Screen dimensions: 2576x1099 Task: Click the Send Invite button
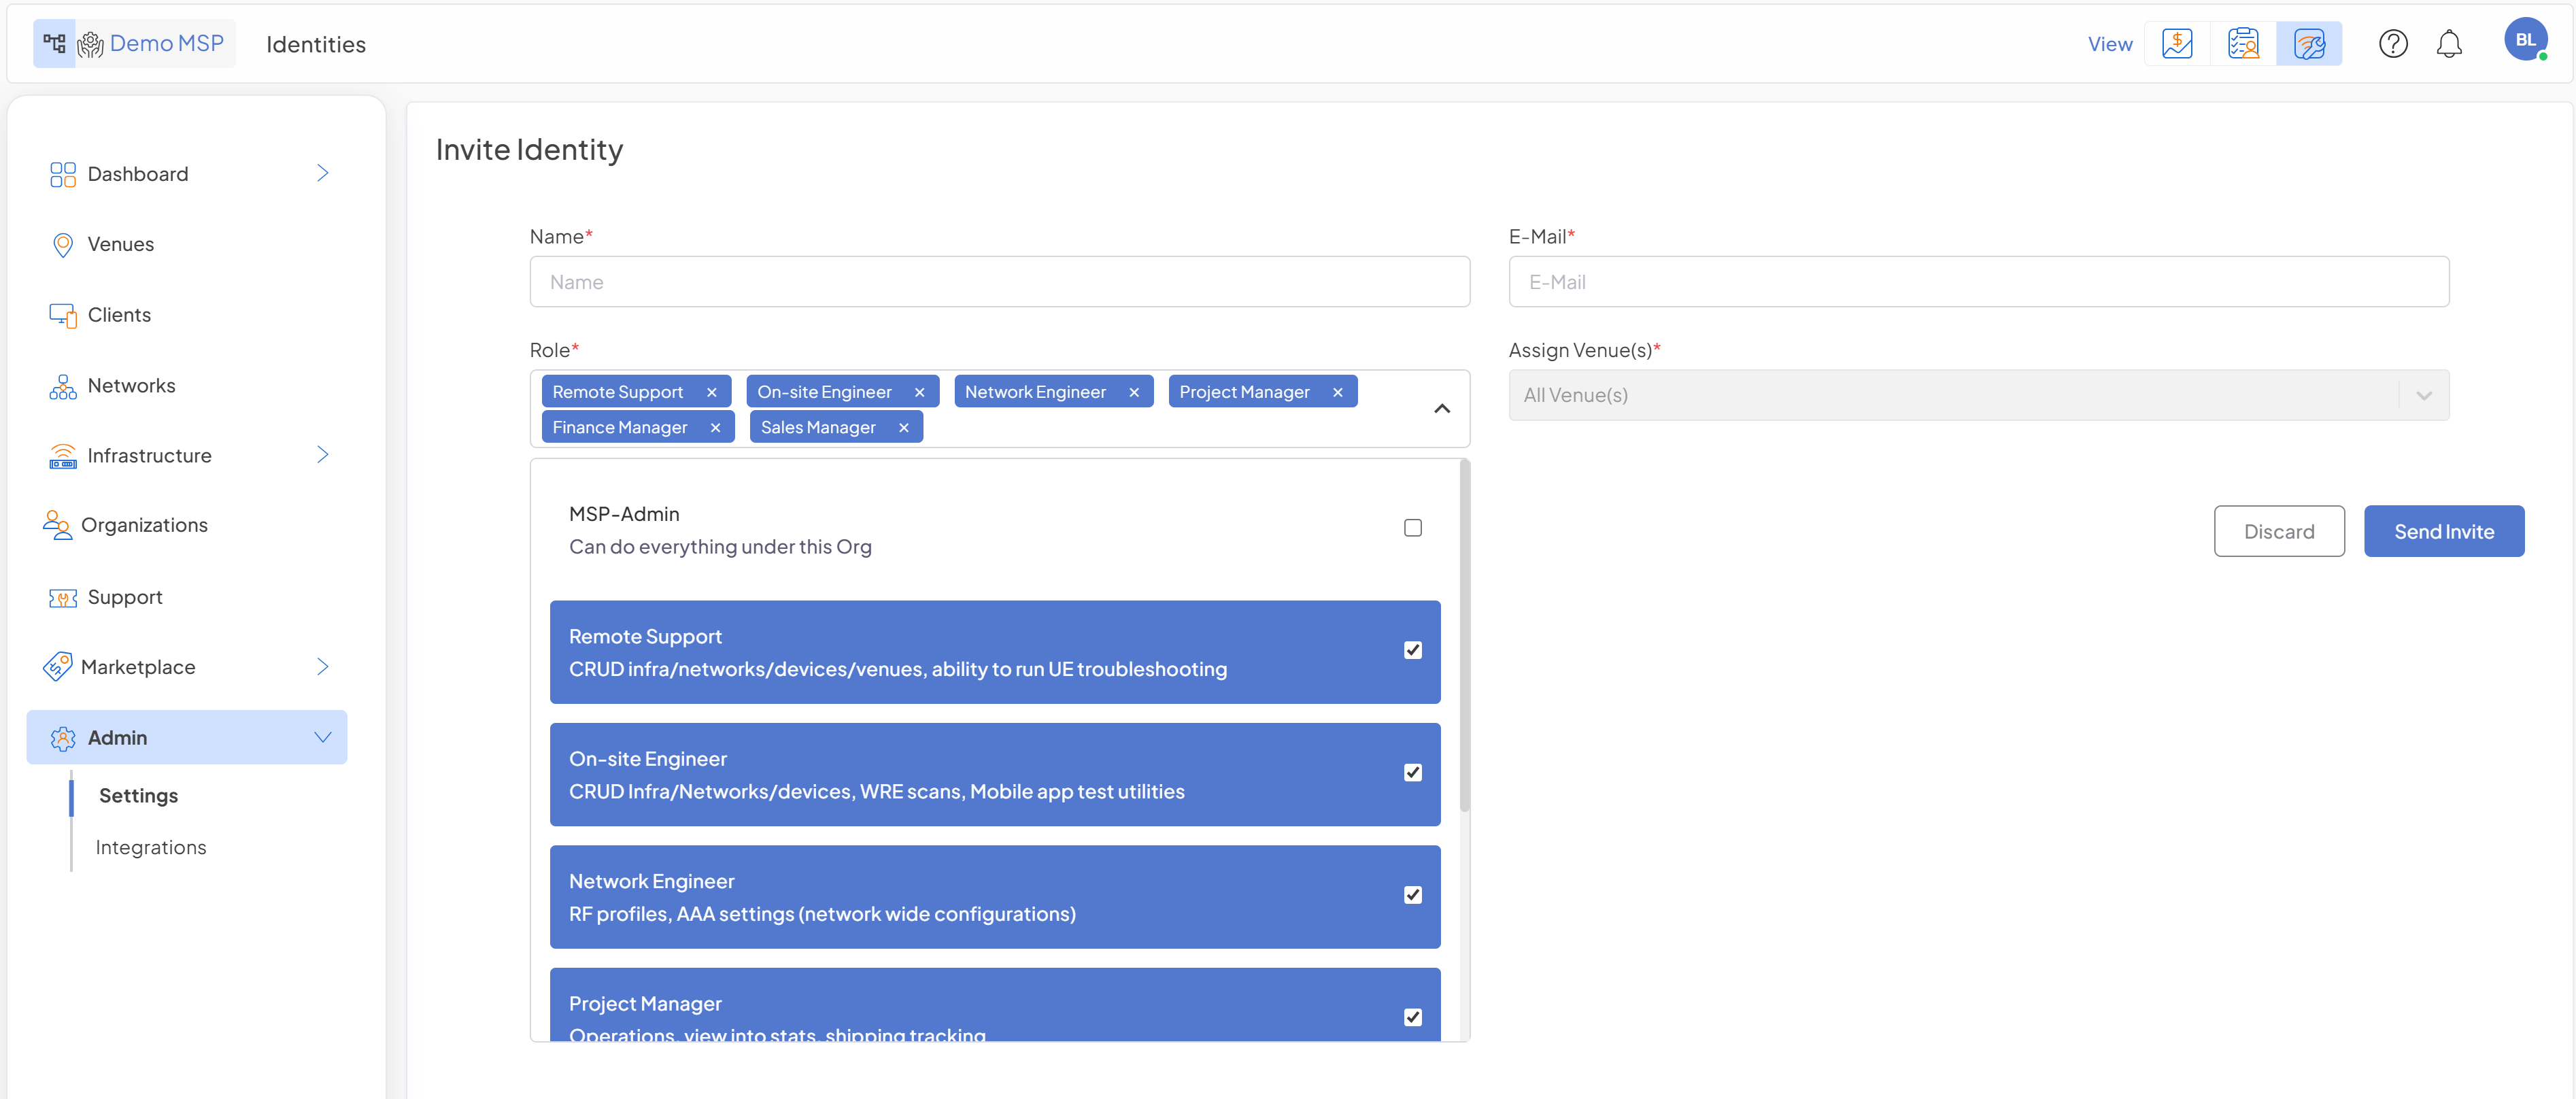(2443, 532)
